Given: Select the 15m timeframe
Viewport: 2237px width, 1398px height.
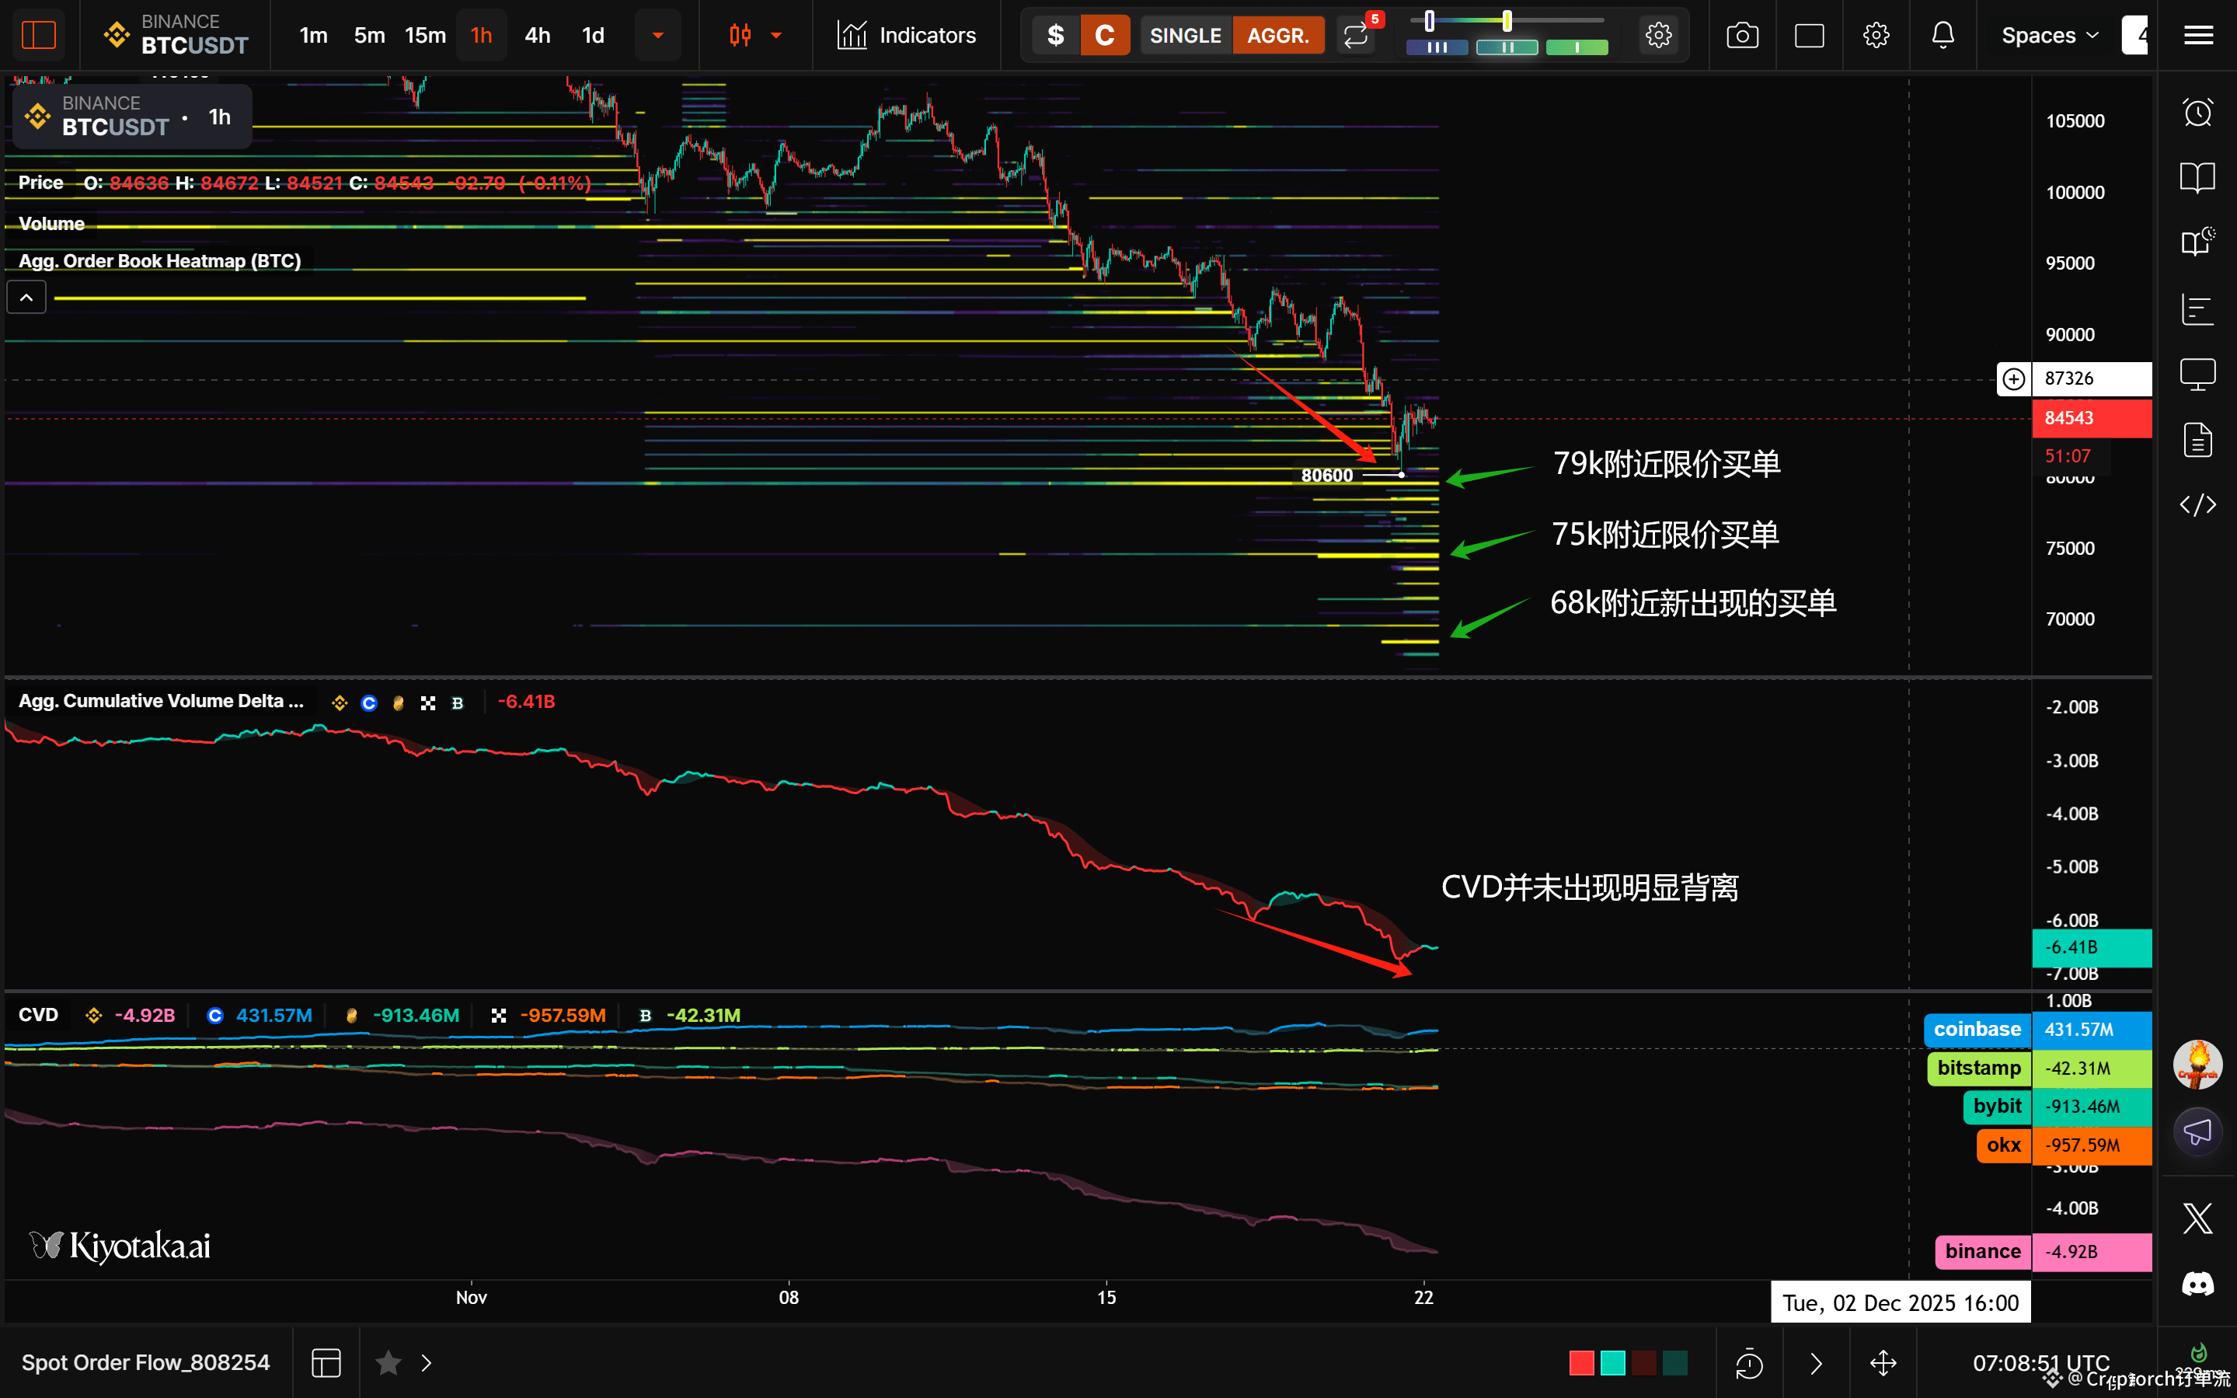Looking at the screenshot, I should coord(425,35).
